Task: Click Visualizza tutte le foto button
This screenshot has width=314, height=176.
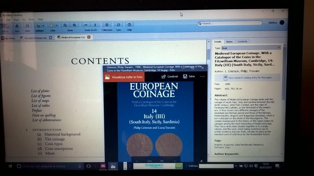Action: 124,77
